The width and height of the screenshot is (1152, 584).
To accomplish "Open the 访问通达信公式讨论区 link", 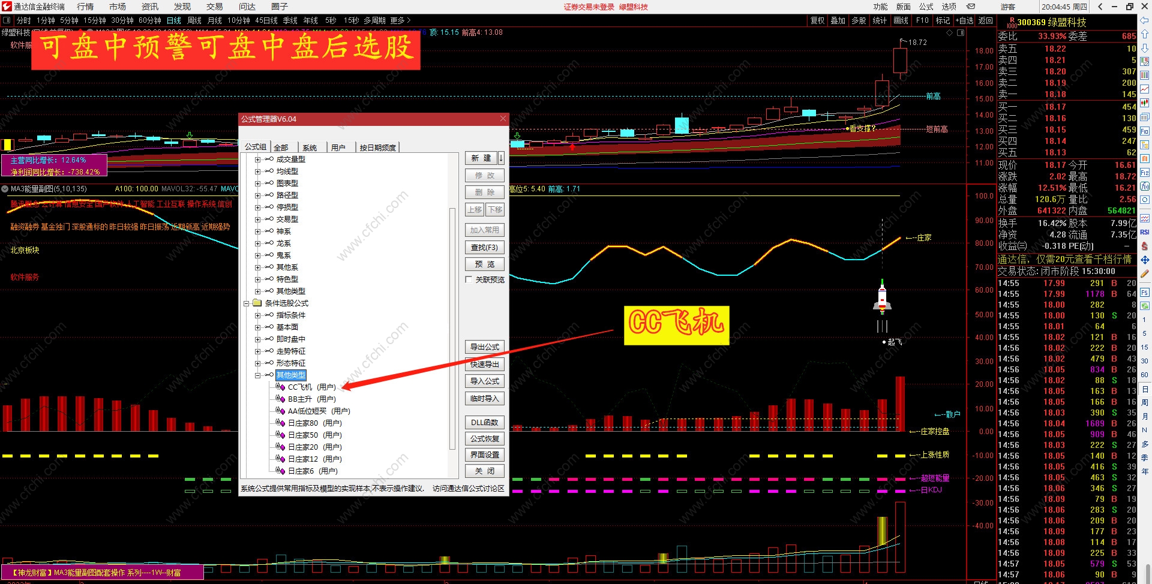I will (x=469, y=489).
